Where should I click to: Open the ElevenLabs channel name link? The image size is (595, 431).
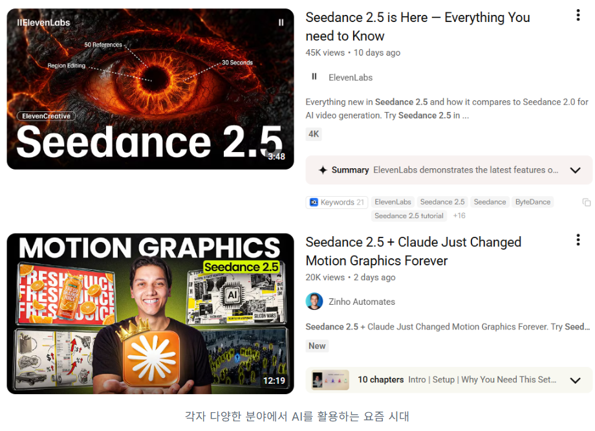pos(351,78)
